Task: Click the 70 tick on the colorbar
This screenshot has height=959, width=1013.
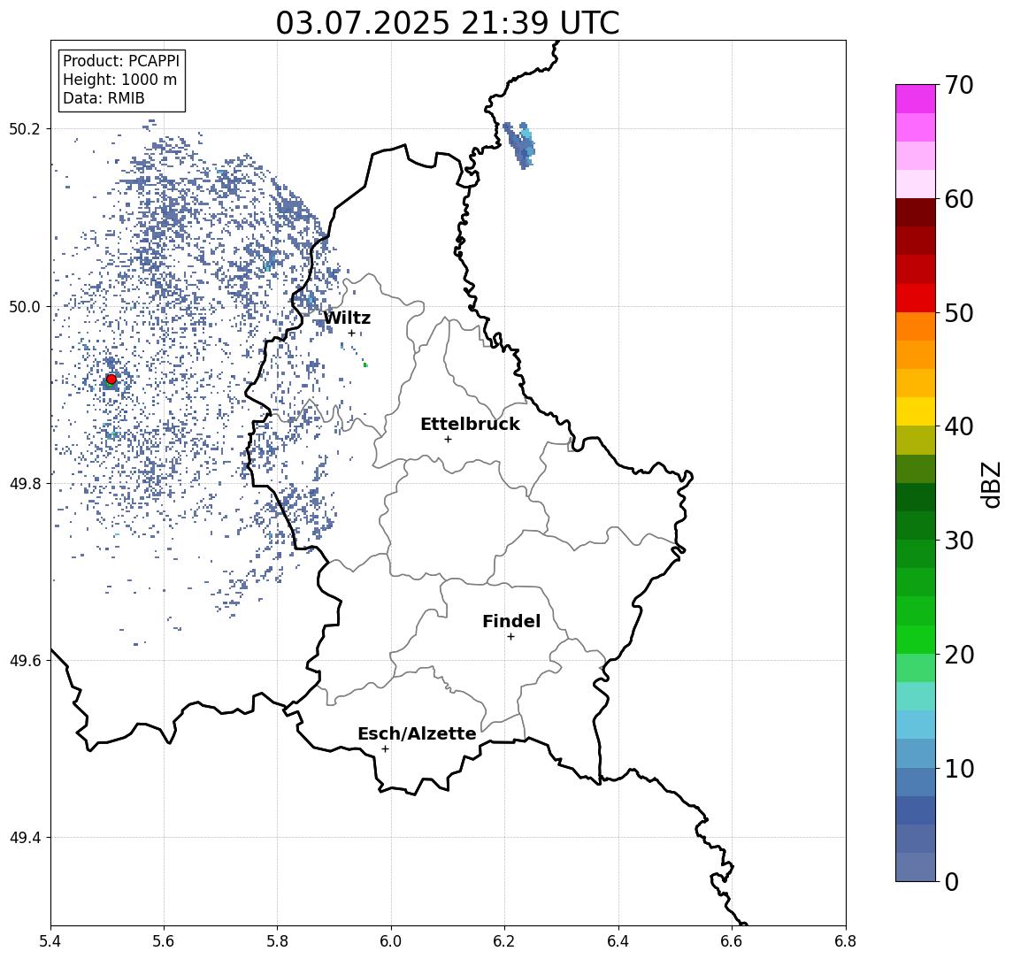Action: click(x=959, y=85)
